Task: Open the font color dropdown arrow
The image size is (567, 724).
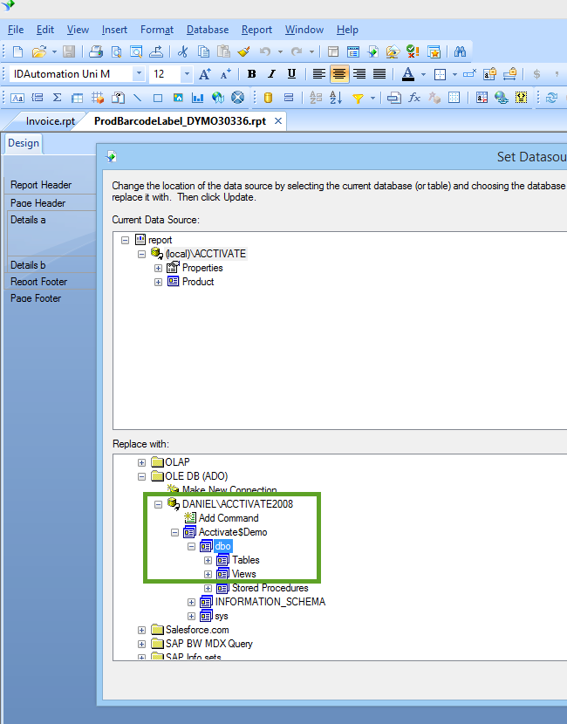Action: (x=423, y=74)
